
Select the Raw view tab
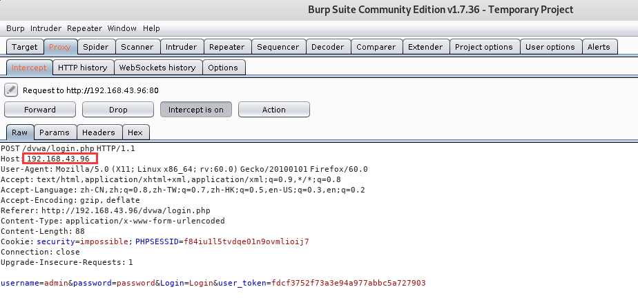click(19, 132)
